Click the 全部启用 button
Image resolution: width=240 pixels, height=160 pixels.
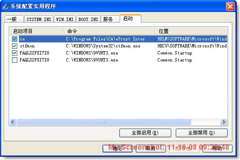pos(145,133)
